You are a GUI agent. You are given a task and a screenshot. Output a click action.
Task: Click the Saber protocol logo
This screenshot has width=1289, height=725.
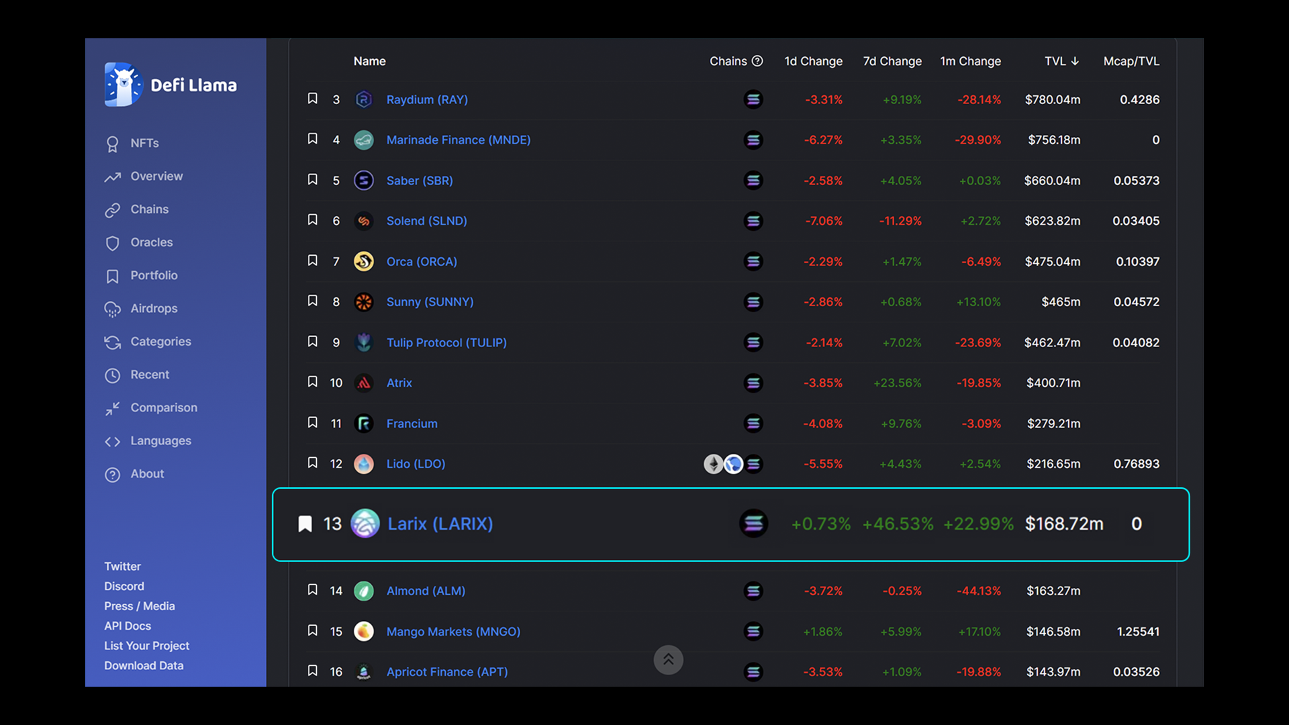point(364,181)
